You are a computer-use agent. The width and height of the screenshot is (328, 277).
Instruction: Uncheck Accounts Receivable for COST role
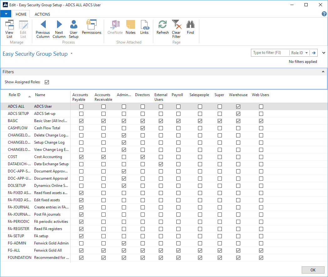[x=104, y=157]
